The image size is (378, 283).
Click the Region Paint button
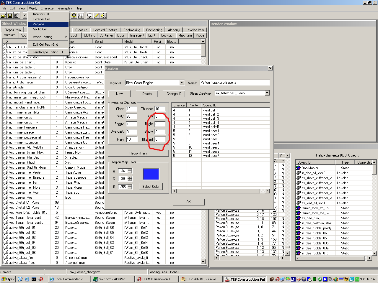click(x=139, y=153)
